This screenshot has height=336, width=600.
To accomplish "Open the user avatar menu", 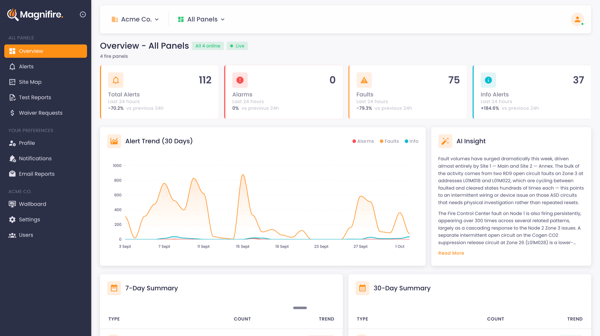I will [577, 19].
